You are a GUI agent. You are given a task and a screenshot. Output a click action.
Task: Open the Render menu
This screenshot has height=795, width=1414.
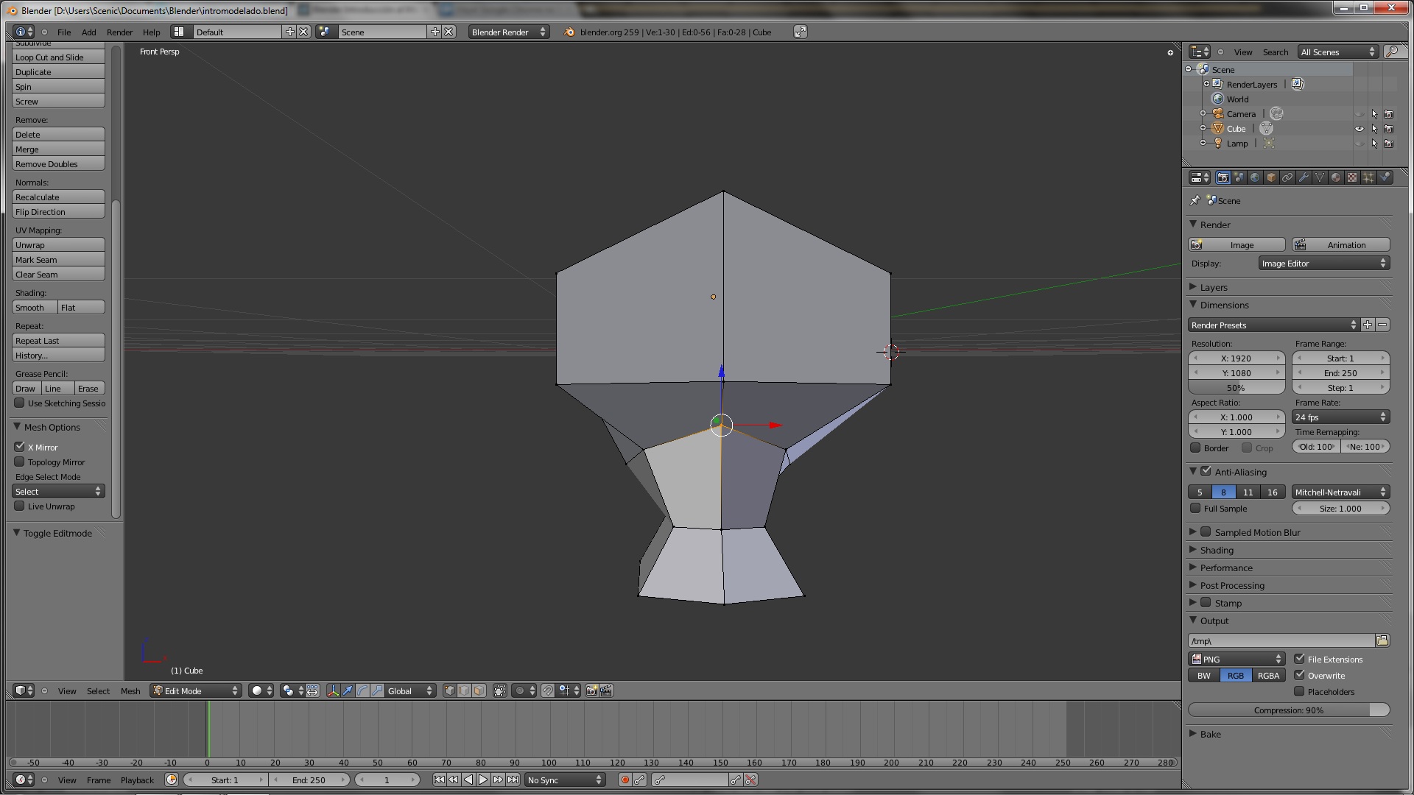point(119,32)
